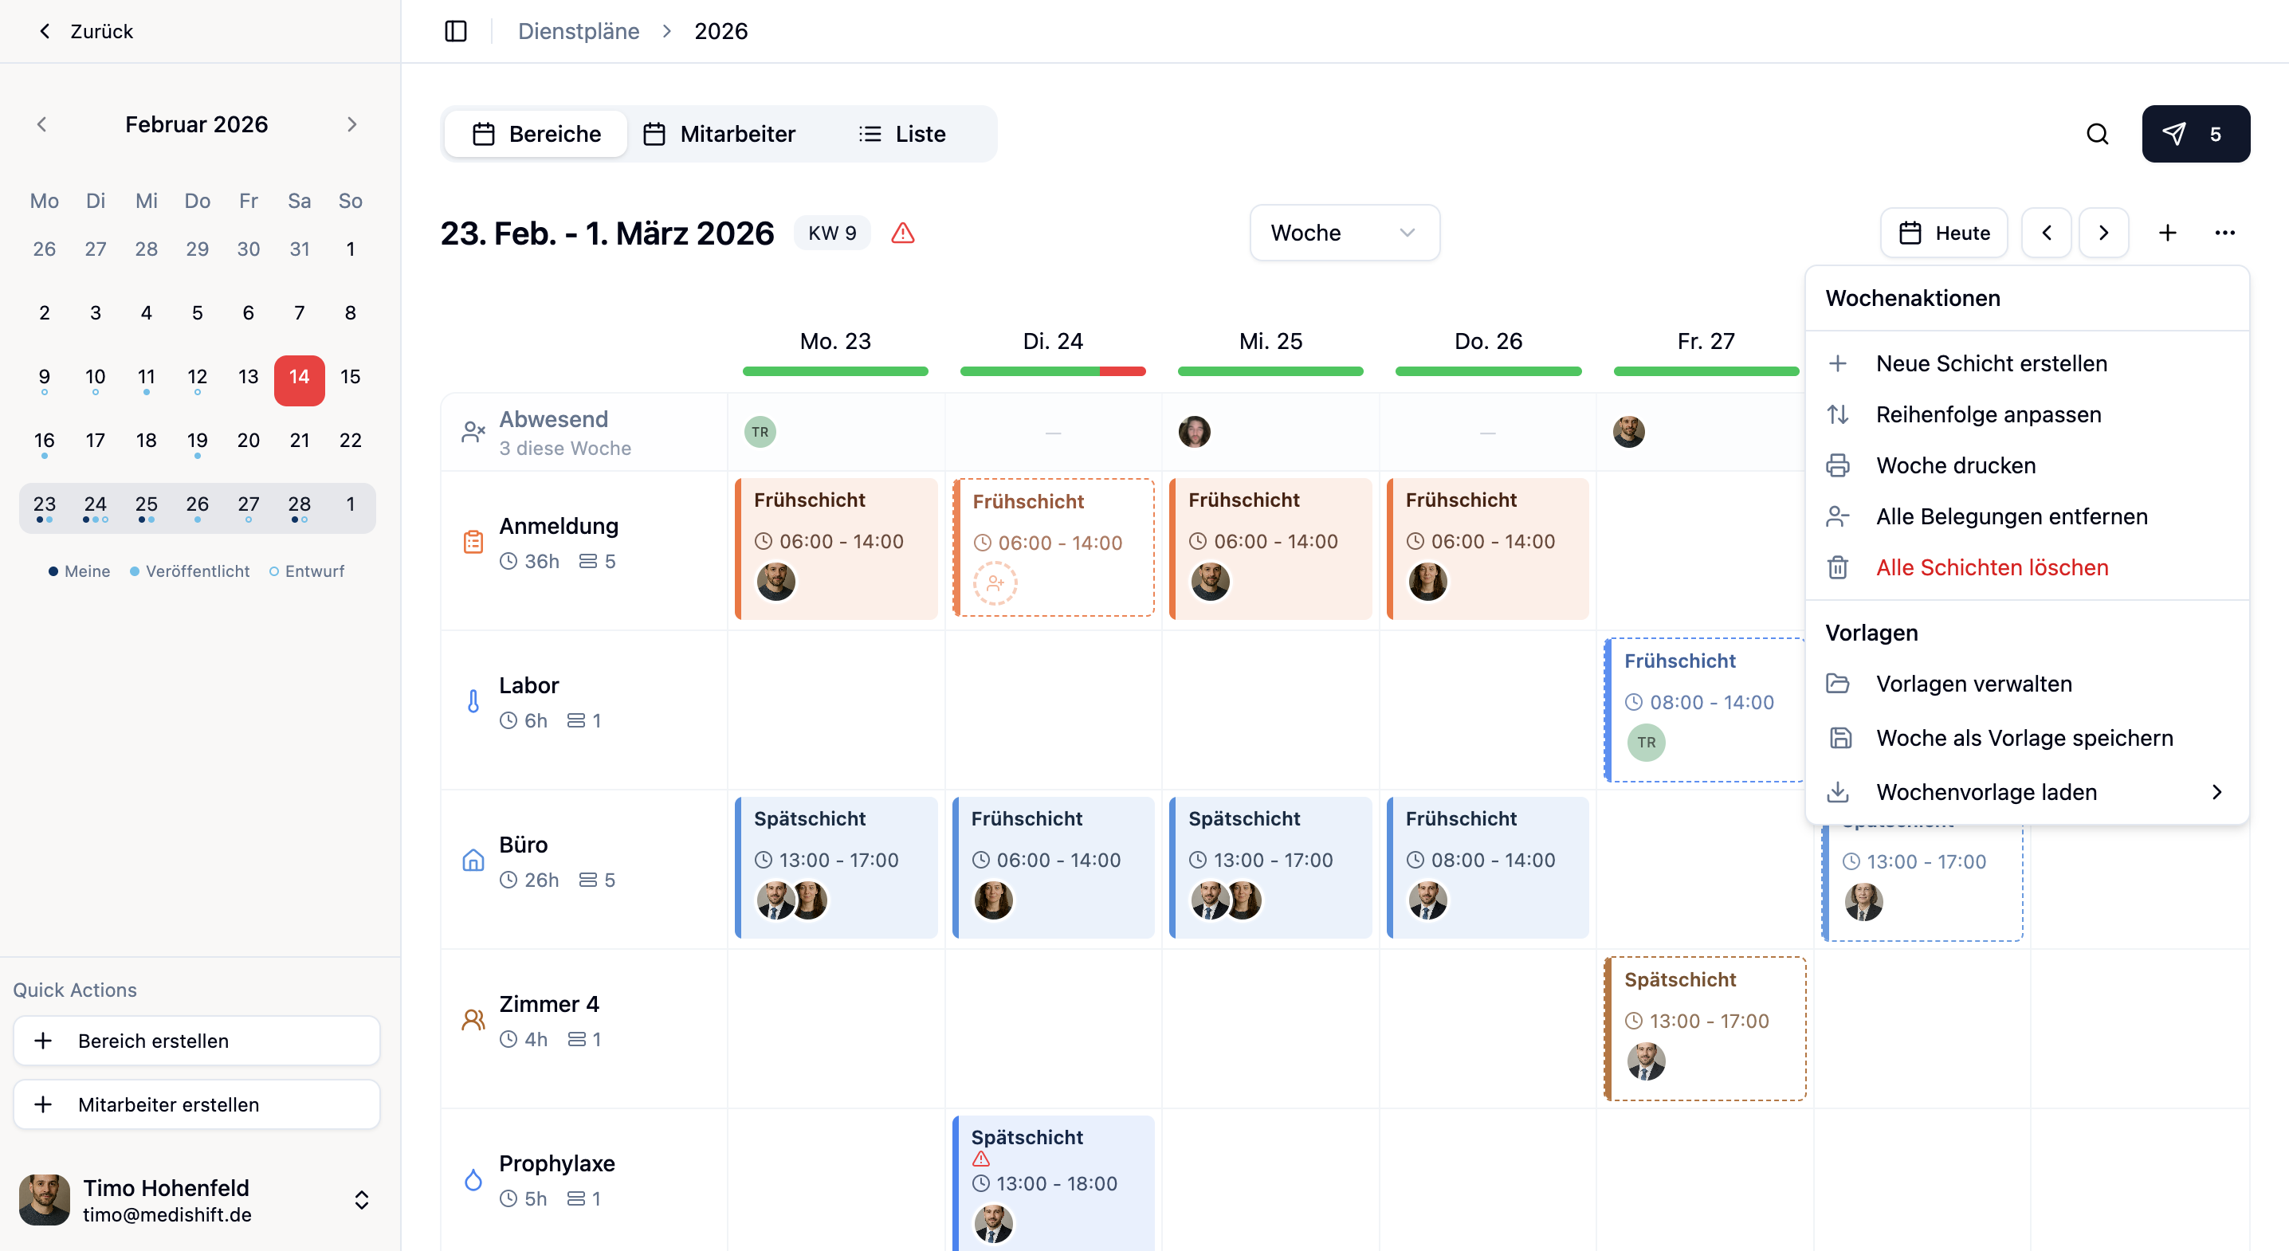Image resolution: width=2289 pixels, height=1251 pixels.
Task: Click the Prophylaxe droplet icon
Action: 473,1179
